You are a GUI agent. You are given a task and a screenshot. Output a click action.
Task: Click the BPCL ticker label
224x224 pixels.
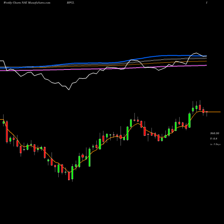coord(71,3)
